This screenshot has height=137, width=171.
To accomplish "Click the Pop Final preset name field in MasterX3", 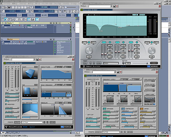I will [111, 132].
